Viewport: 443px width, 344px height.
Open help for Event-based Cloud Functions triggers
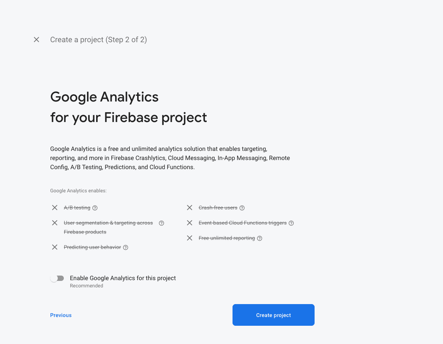click(x=291, y=223)
